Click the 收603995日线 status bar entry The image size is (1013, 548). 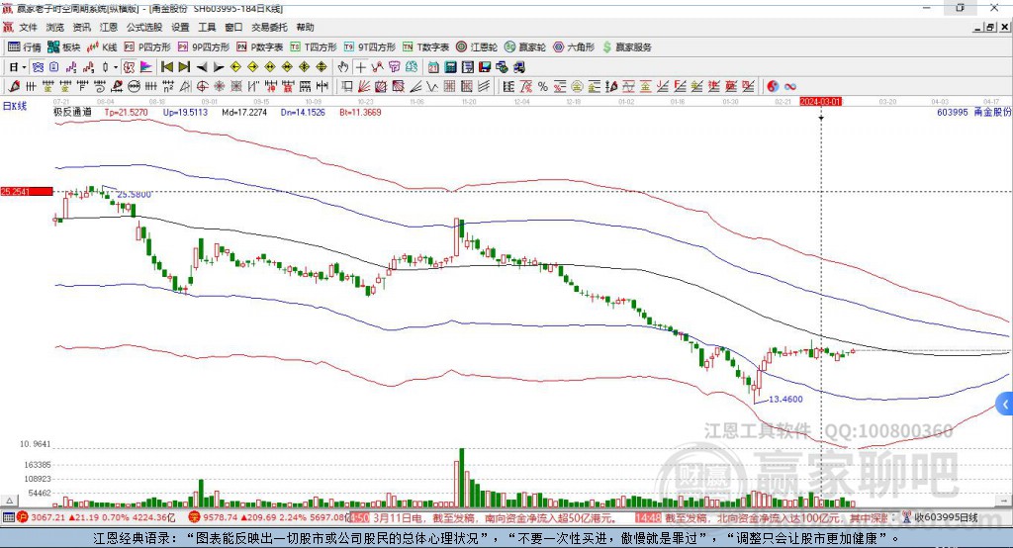pos(946,517)
